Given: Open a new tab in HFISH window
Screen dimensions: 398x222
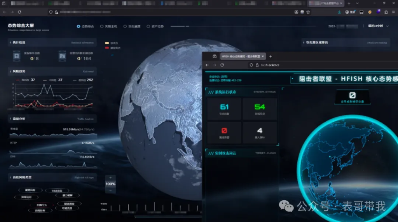Looking at the screenshot, I should coord(271,56).
